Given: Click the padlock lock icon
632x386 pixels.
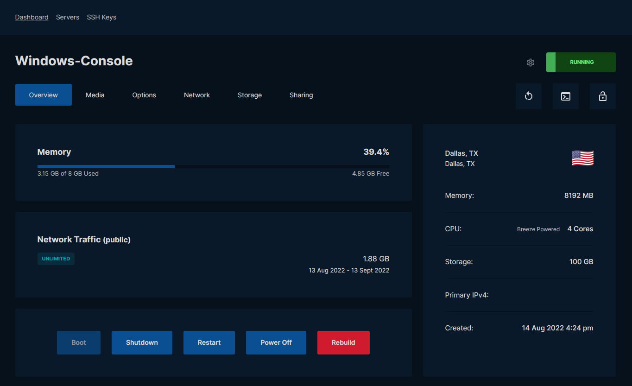Looking at the screenshot, I should (x=602, y=96).
